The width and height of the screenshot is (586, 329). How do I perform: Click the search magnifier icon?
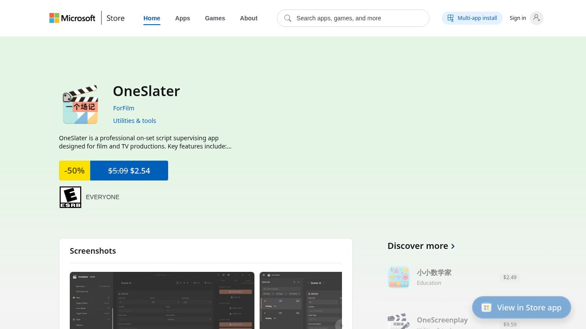click(x=288, y=18)
